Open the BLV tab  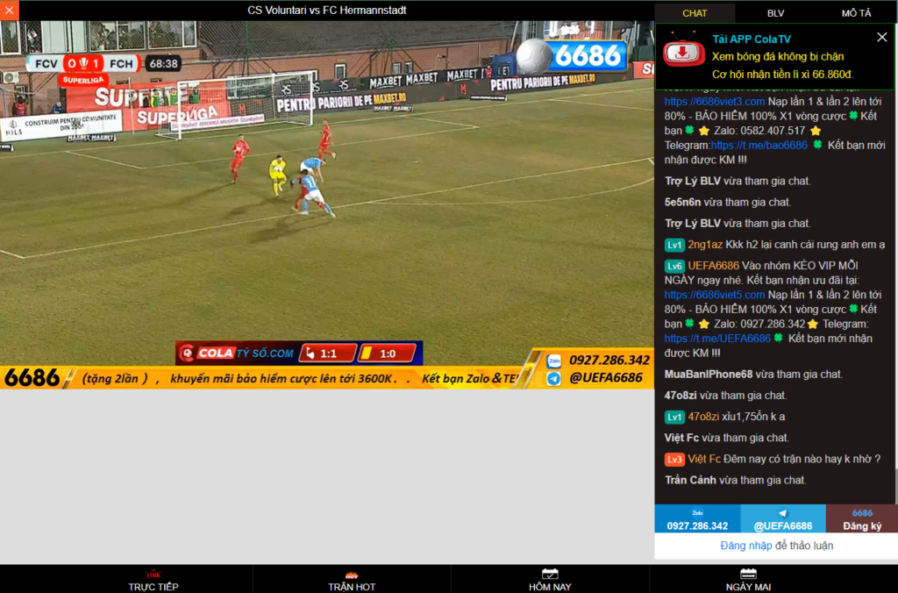775,13
